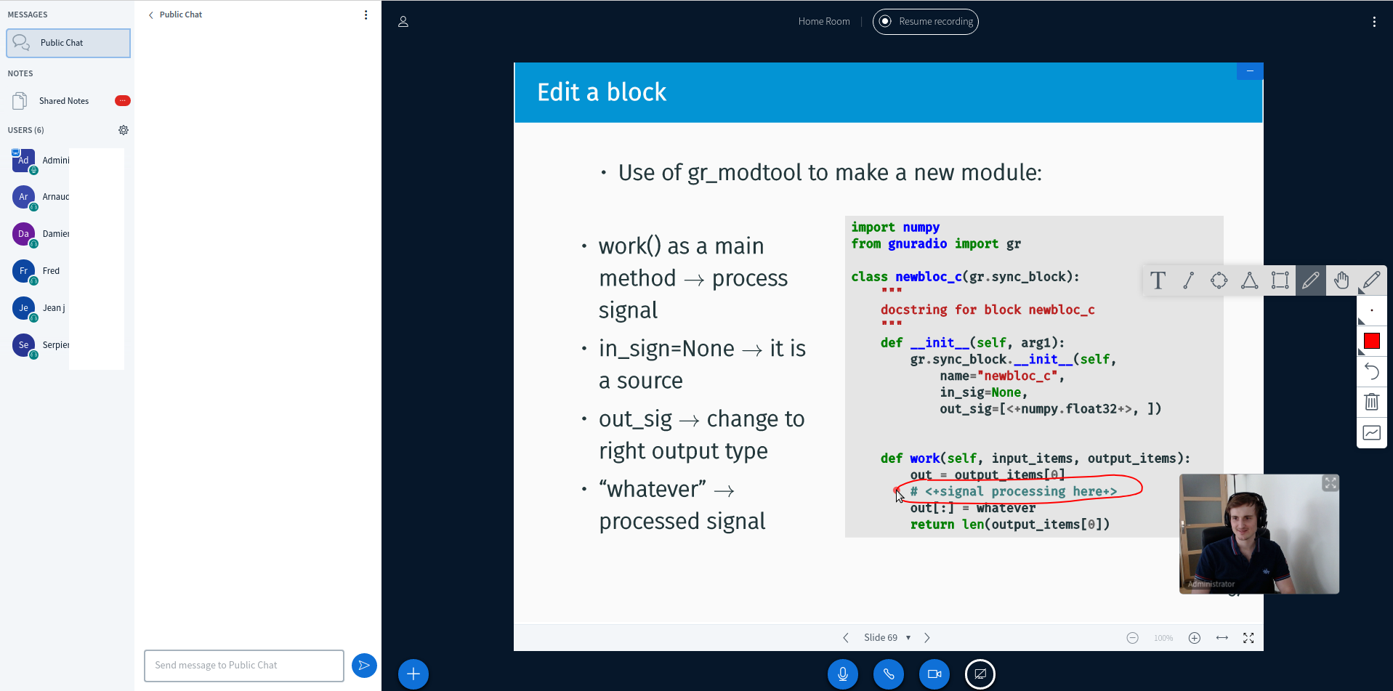This screenshot has width=1393, height=691.
Task: Send the chat message
Action: (364, 666)
